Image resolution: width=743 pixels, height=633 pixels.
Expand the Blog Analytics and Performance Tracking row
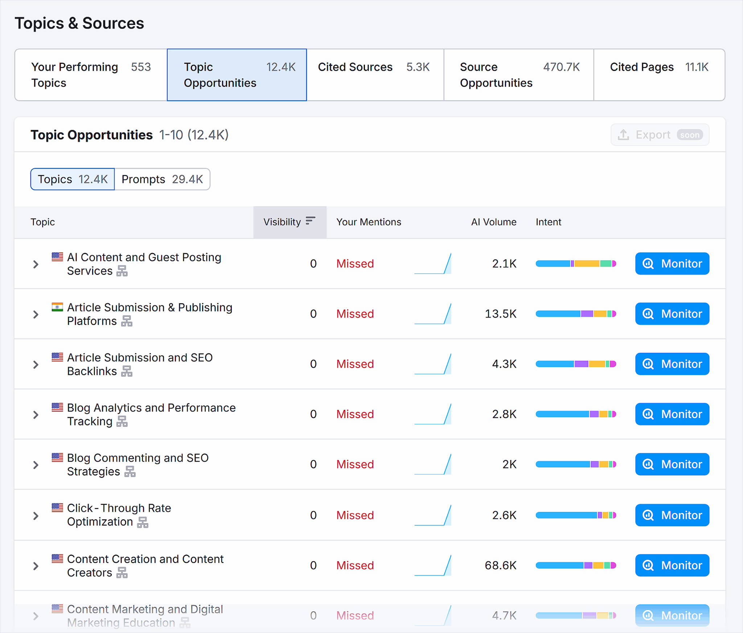click(x=36, y=415)
